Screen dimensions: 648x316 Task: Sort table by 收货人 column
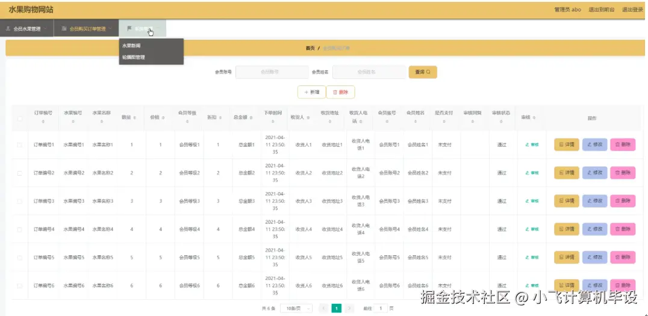point(308,118)
